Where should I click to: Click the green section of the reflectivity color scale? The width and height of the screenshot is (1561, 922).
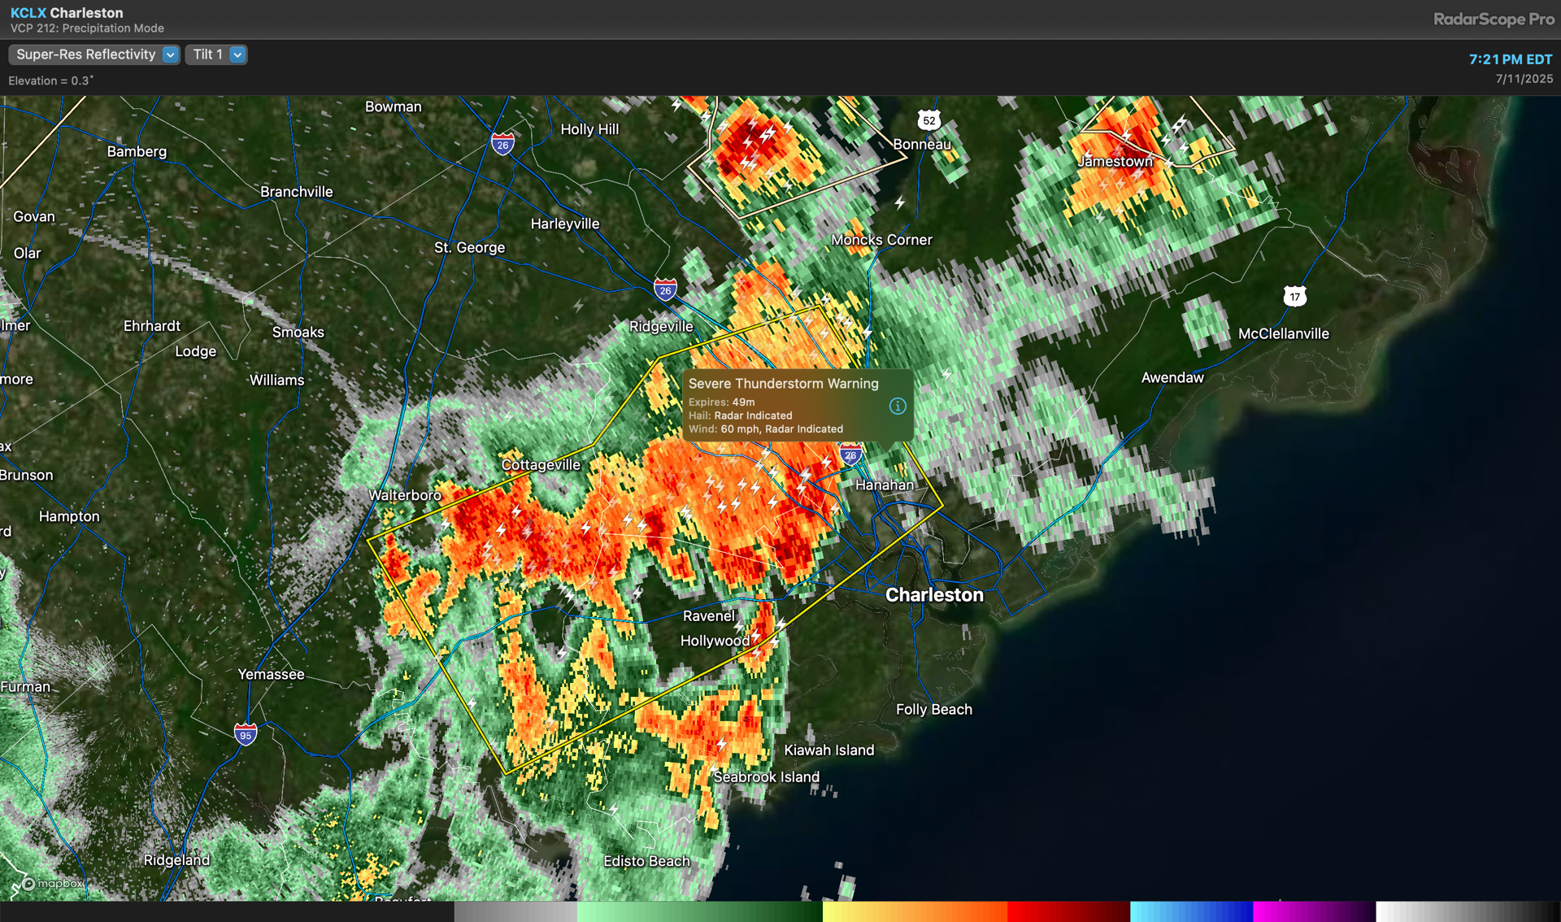pos(699,911)
